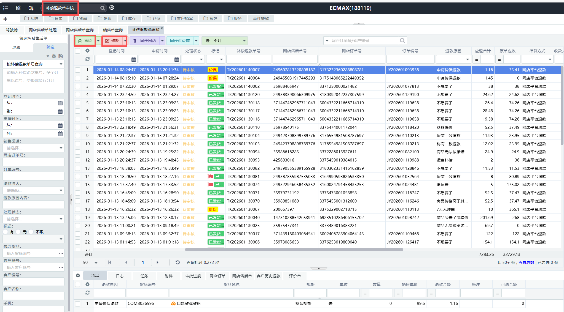Viewport: 564px width, 312px height.
Task: Open the 近一个月 date range dropdown
Action: pos(225,41)
